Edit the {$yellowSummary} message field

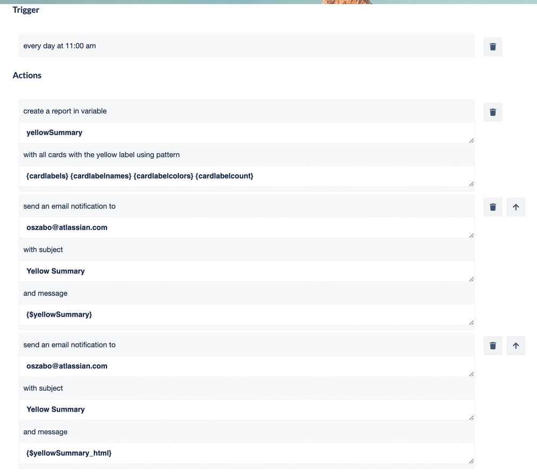246,314
